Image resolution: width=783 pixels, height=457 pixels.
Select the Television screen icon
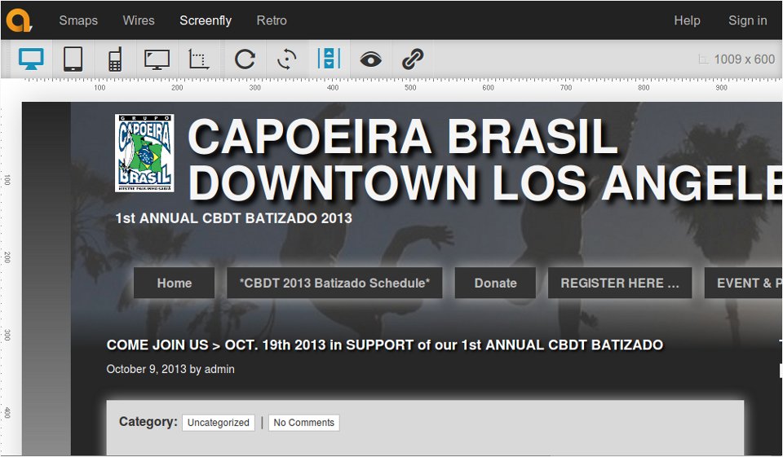tap(157, 59)
